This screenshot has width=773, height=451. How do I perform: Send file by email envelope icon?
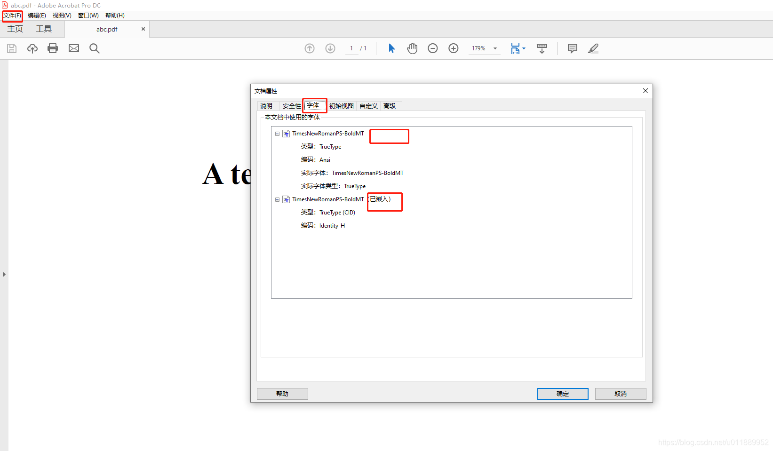tap(74, 48)
